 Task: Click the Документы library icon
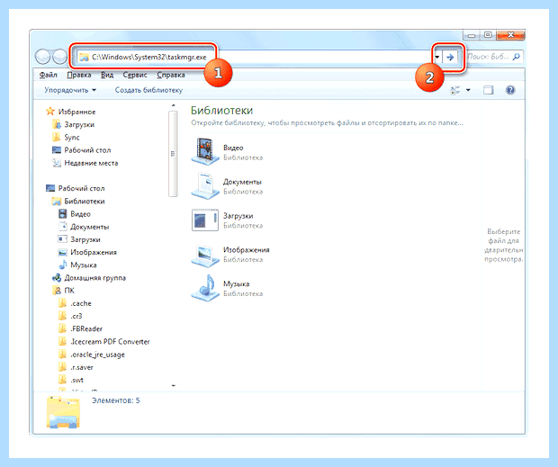(x=205, y=186)
